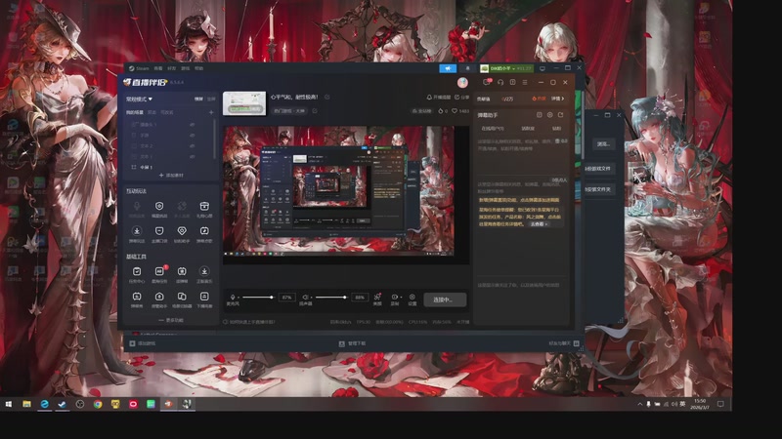Click the 添加素材 add source button

[x=171, y=176]
